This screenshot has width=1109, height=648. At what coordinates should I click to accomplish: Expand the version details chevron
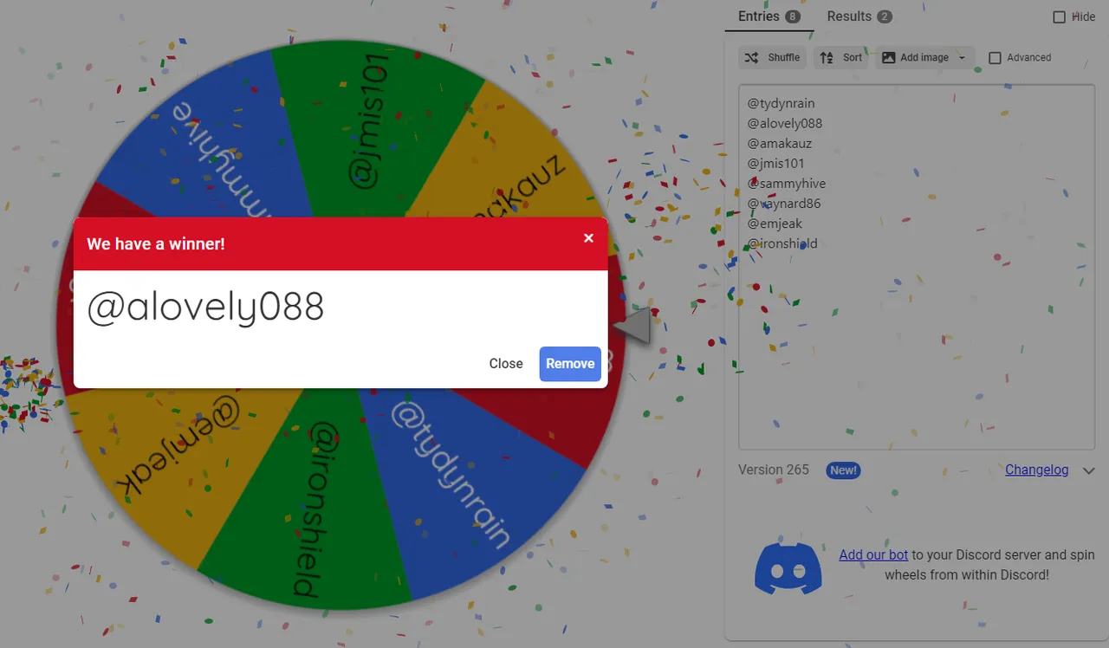click(1089, 470)
